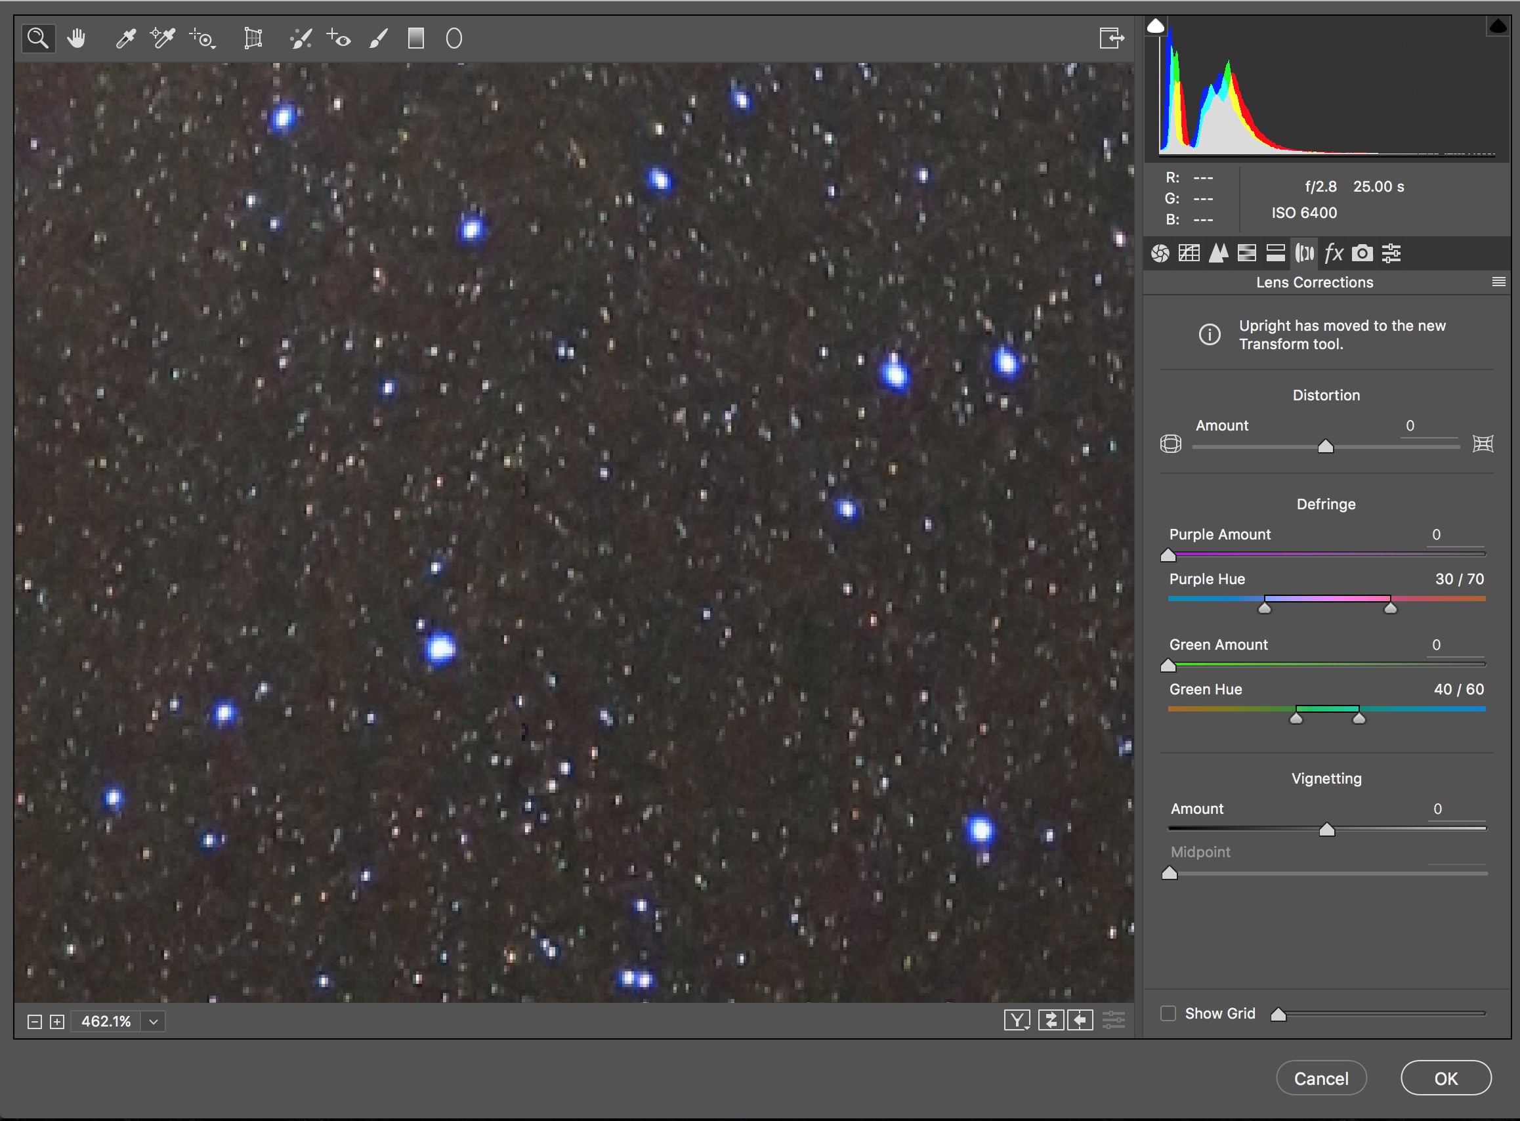Click the pincushion distortion icon
Viewport: 1520px width, 1121px height.
tap(1483, 444)
